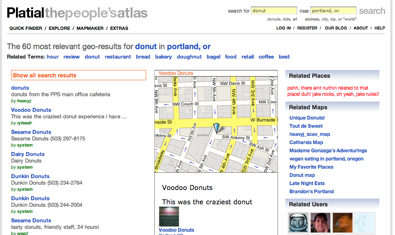
Task: Click 'This was the craziest donut' description text
Action: point(207,202)
